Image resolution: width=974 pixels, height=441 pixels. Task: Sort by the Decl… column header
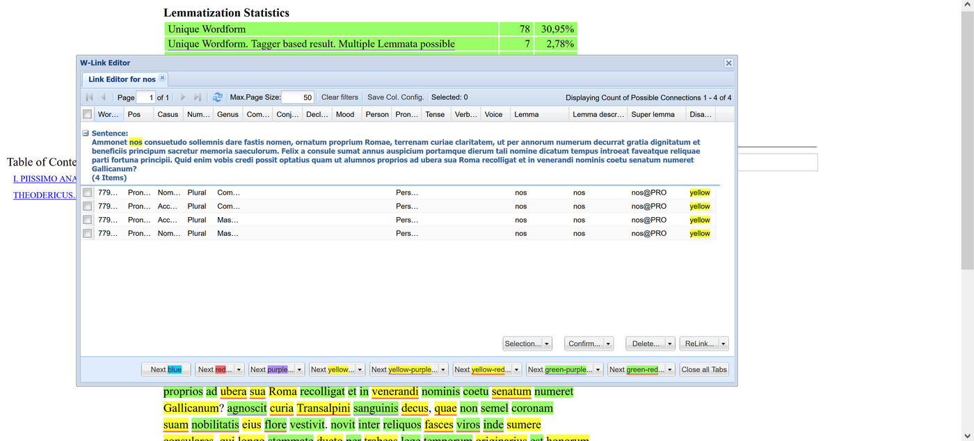point(318,114)
